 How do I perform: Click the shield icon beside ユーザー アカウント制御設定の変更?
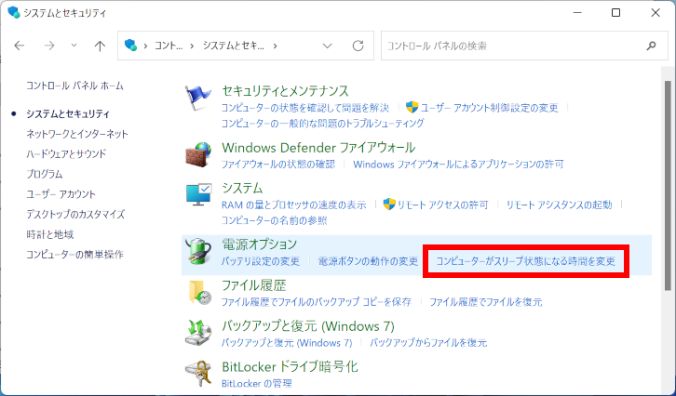[412, 107]
